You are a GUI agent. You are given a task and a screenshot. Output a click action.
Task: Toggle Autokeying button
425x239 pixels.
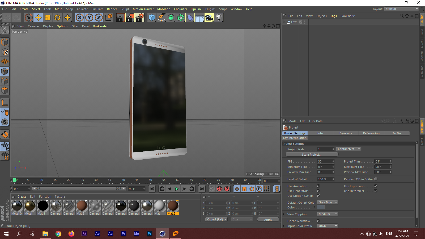pyautogui.click(x=219, y=189)
